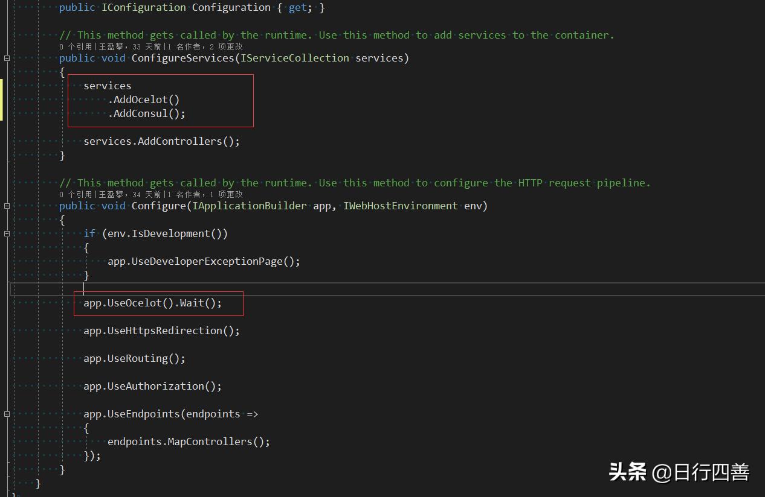Viewport: 765px width, 497px height.
Task: Click the yellow change indicator in the left margin
Action: [x=1, y=100]
